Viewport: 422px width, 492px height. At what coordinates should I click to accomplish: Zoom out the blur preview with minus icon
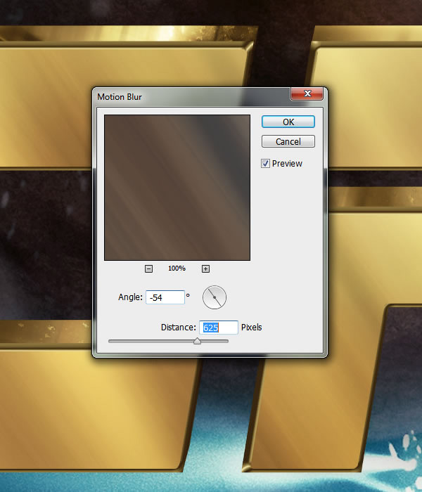149,268
